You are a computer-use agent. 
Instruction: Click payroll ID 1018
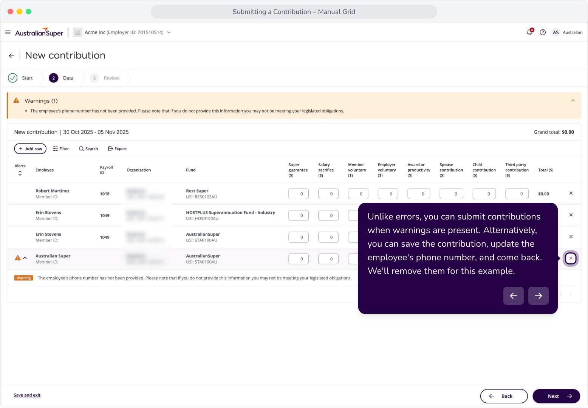pyautogui.click(x=105, y=194)
